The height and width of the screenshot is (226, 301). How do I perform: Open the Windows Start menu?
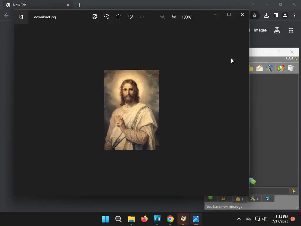tap(105, 219)
